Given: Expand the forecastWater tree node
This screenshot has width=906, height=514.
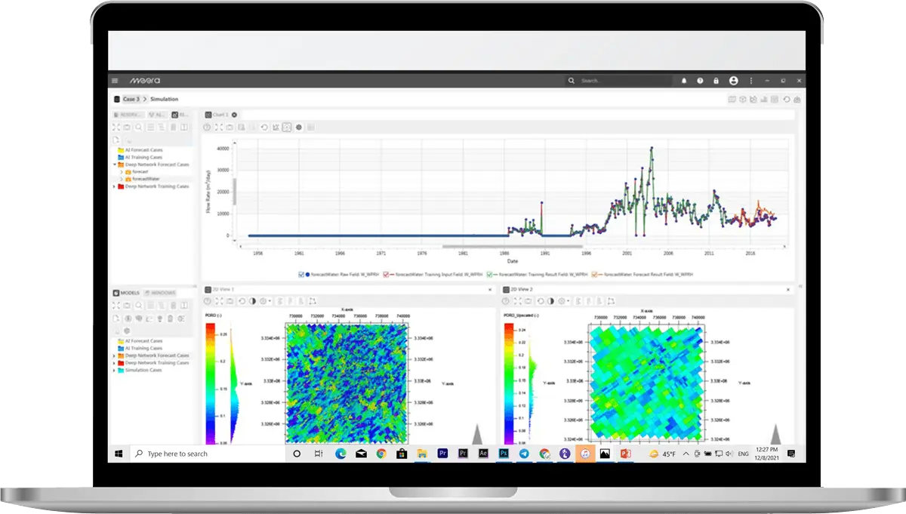Looking at the screenshot, I should (121, 179).
